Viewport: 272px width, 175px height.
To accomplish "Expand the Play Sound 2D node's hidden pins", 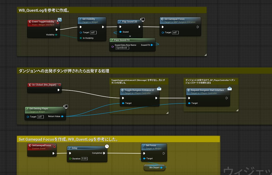I will tap(130, 36).
